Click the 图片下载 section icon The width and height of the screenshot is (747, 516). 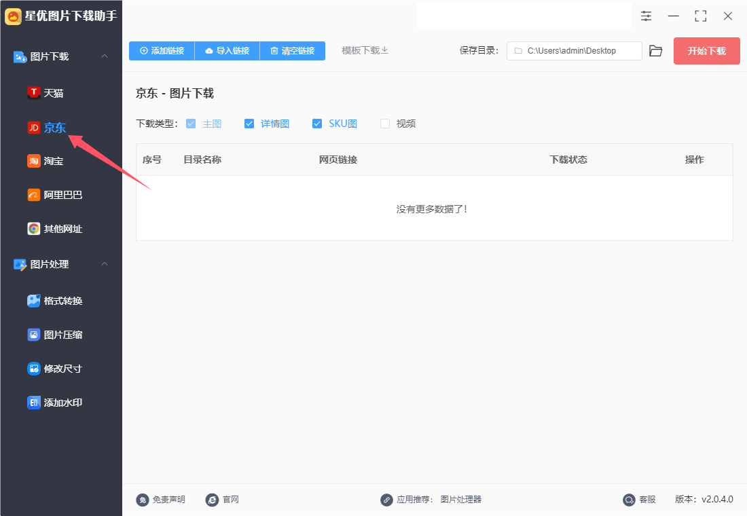20,57
